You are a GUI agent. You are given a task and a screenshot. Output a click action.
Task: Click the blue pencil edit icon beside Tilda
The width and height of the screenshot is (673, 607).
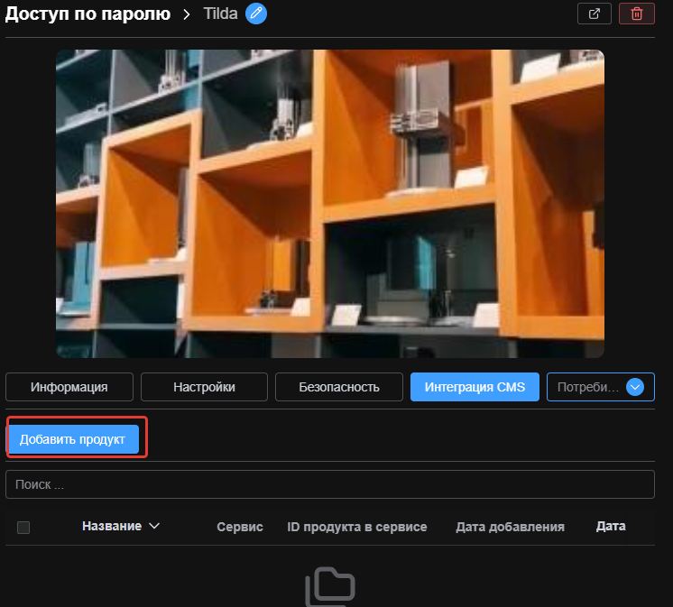pyautogui.click(x=256, y=14)
